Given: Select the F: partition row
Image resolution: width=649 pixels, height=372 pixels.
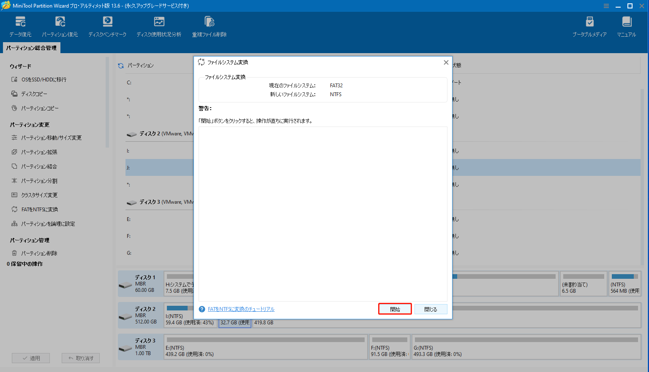Looking at the screenshot, I should pyautogui.click(x=160, y=236).
